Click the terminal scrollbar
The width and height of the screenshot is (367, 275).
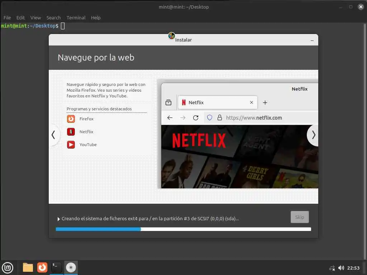pos(364,141)
